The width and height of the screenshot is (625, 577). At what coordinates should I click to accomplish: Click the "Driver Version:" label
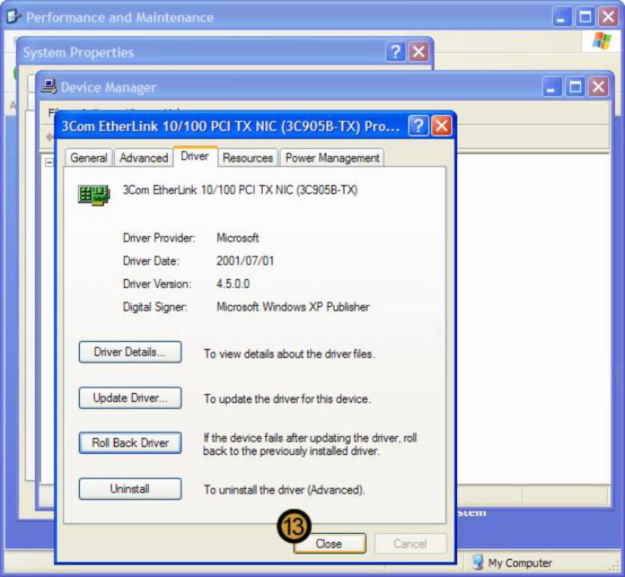[x=157, y=284]
